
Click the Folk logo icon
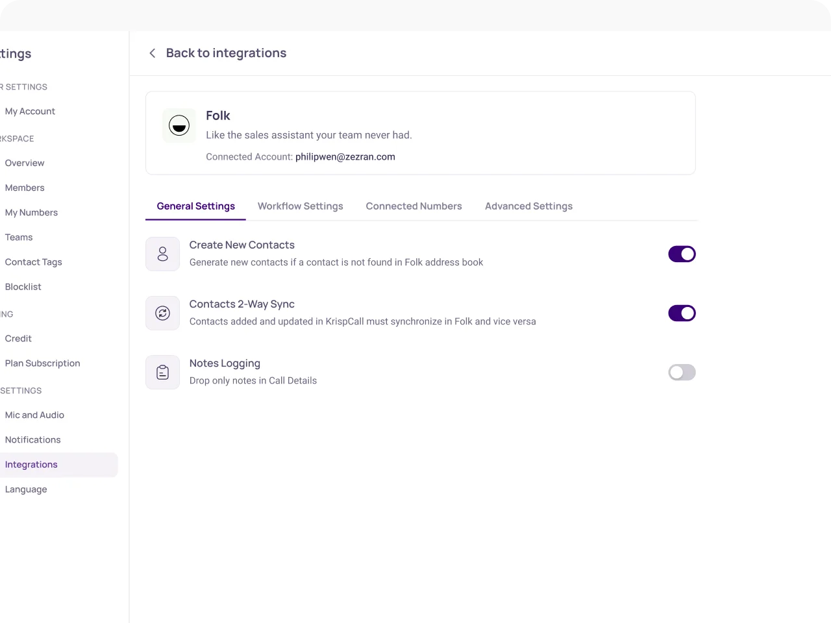pyautogui.click(x=179, y=125)
